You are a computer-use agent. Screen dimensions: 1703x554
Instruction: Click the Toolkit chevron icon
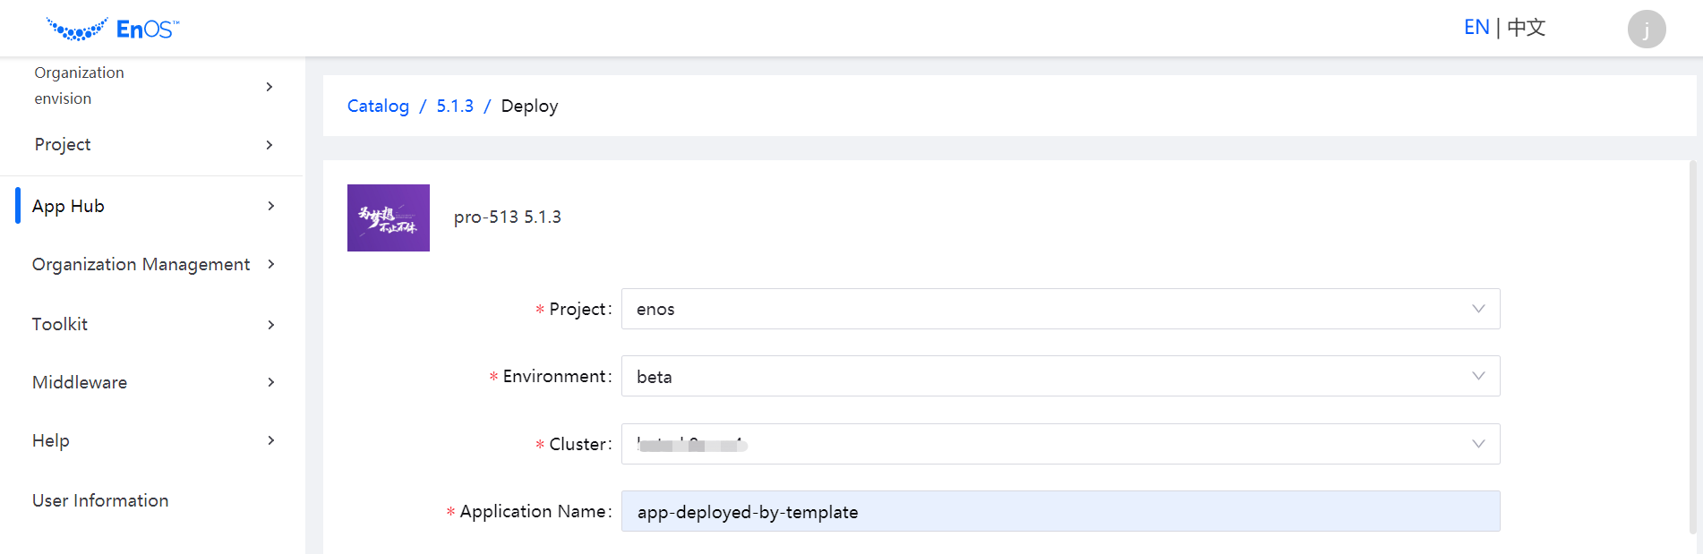tap(270, 325)
